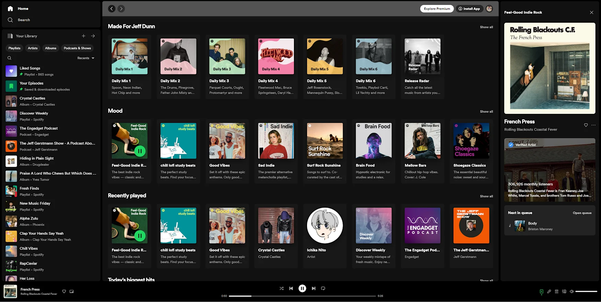
Task: Open the Recents sort dropdown
Action: coord(86,58)
